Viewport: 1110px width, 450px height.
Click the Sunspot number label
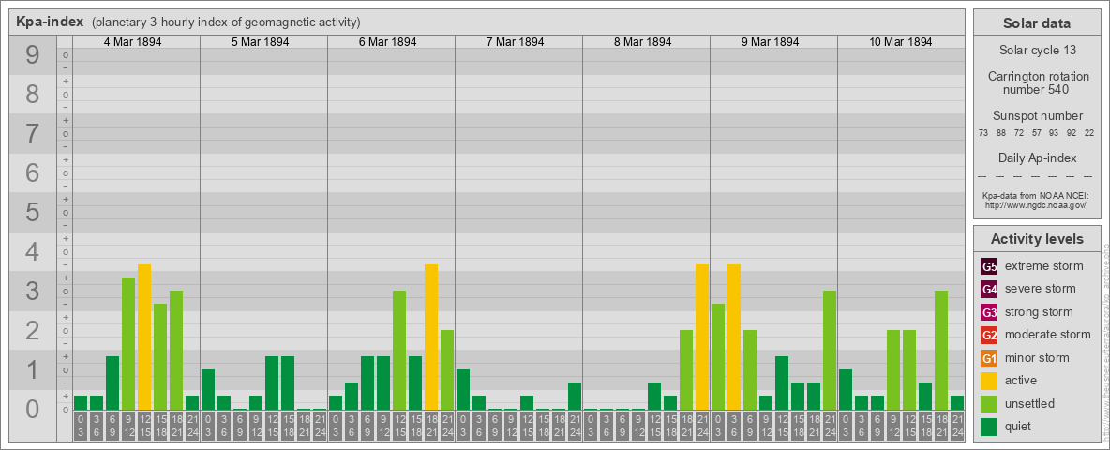(1037, 116)
